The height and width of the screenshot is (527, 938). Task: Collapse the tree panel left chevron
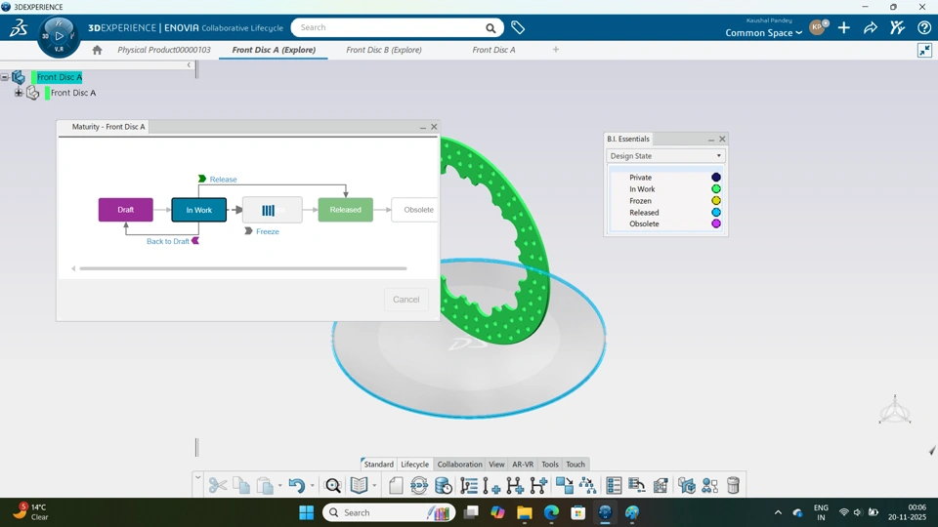189,64
